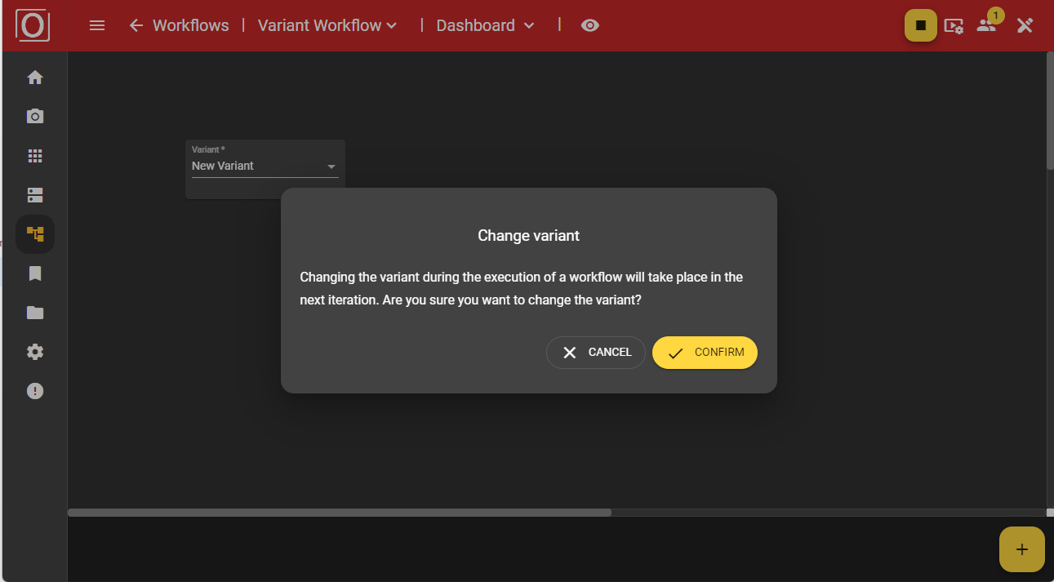Open the apps grid from the sidebar

click(x=34, y=155)
